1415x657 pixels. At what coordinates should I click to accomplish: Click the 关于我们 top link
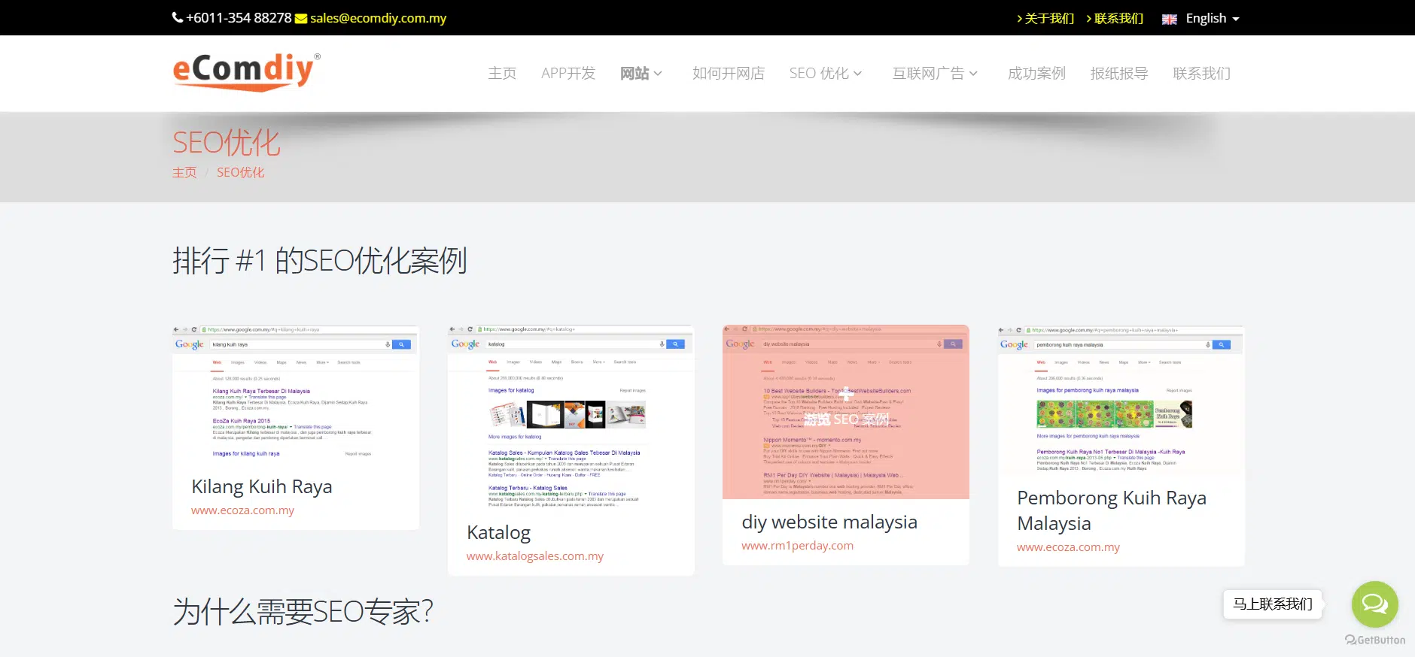1045,18
